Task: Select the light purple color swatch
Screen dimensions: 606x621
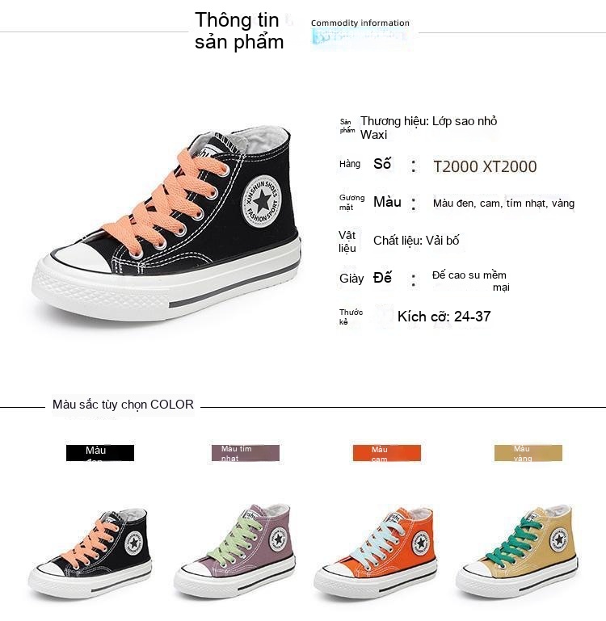Action: pyautogui.click(x=246, y=453)
